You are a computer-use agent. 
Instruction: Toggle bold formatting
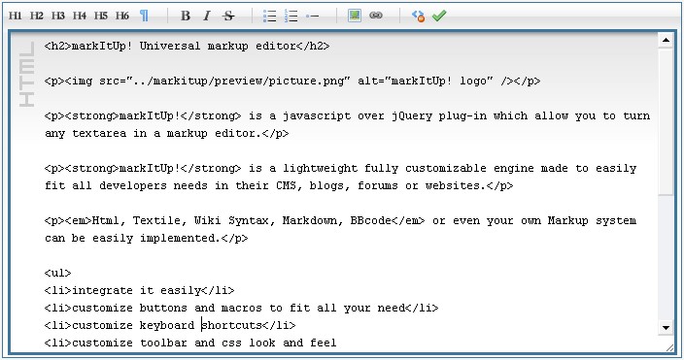[x=186, y=16]
